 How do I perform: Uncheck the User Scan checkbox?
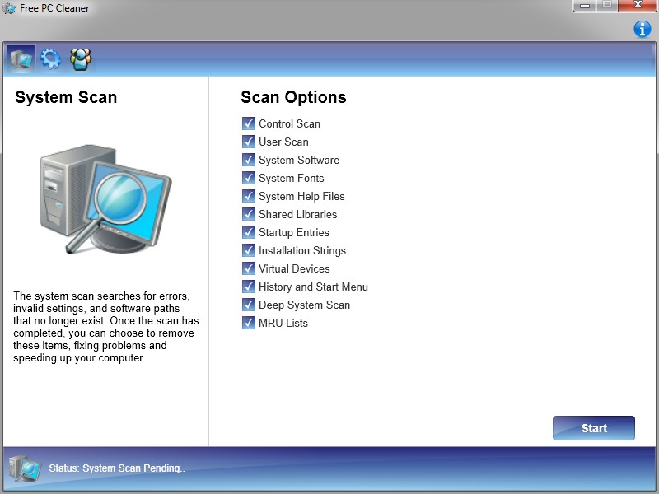[x=249, y=142]
